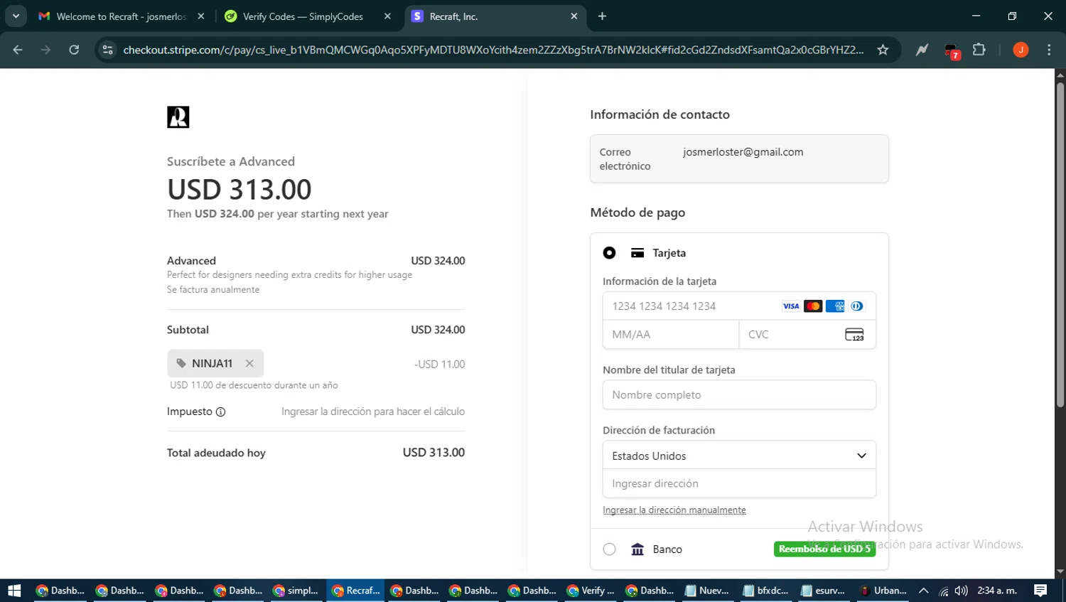Open the Urban... taskbar app
This screenshot has width=1066, height=602.
point(883,591)
